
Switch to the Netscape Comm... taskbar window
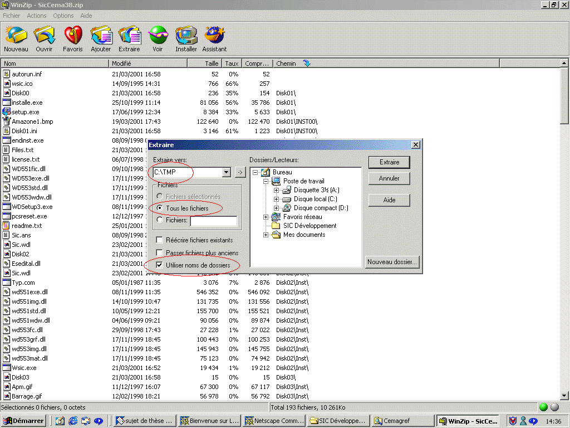[274, 421]
